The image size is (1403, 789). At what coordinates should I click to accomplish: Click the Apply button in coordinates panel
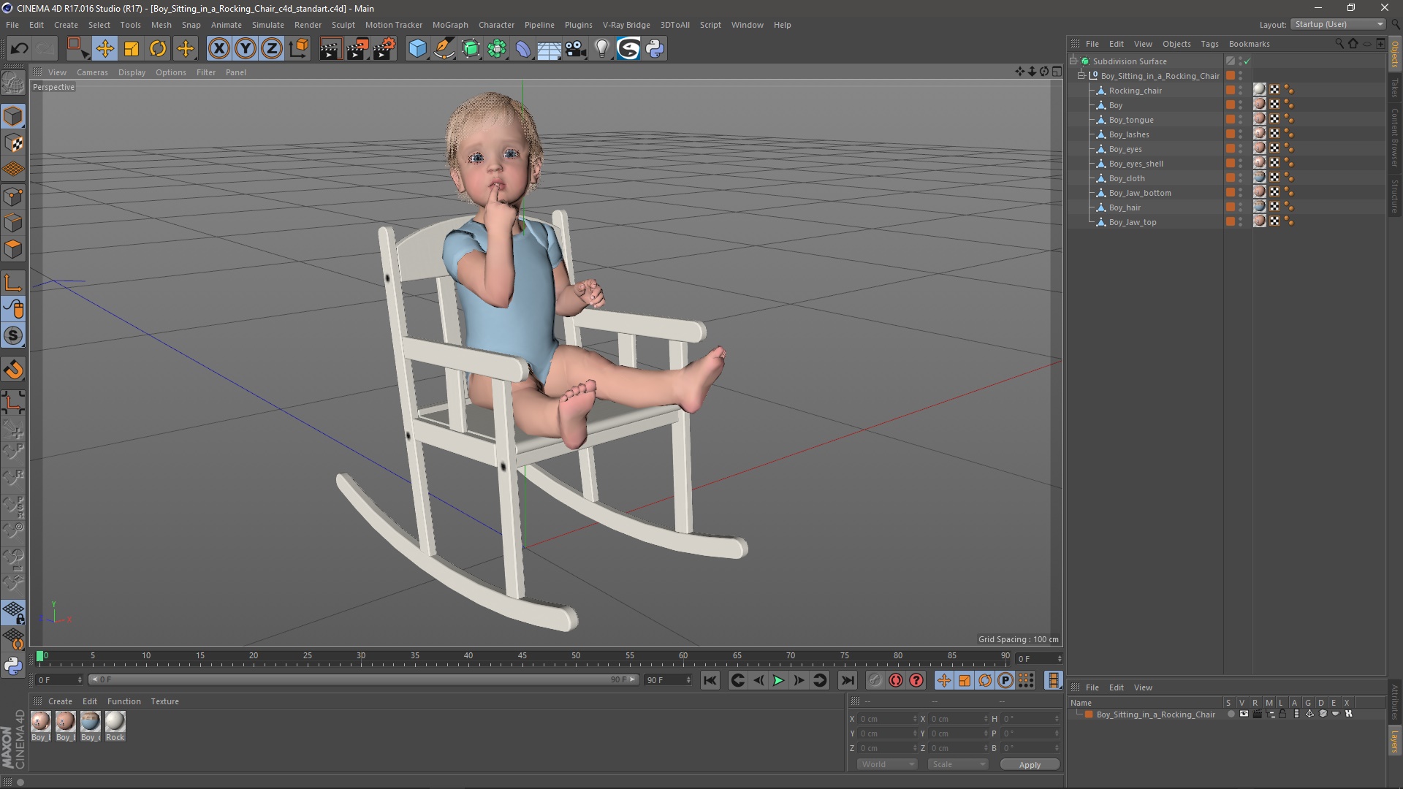point(1028,763)
